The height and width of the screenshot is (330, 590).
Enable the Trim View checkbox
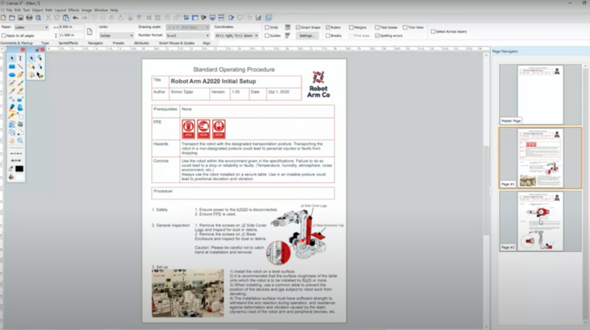(405, 28)
